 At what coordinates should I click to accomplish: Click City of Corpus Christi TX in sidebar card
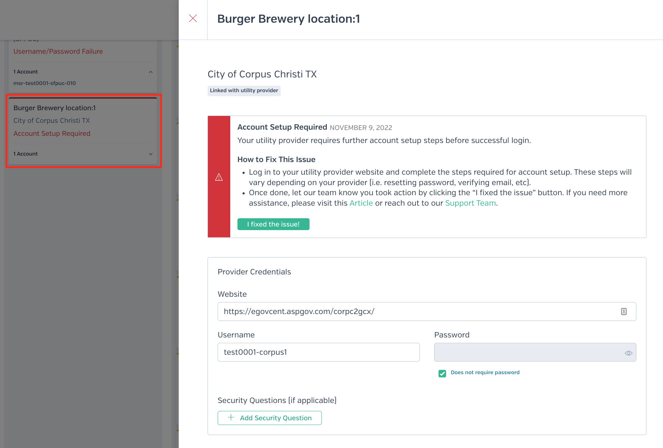click(x=52, y=121)
